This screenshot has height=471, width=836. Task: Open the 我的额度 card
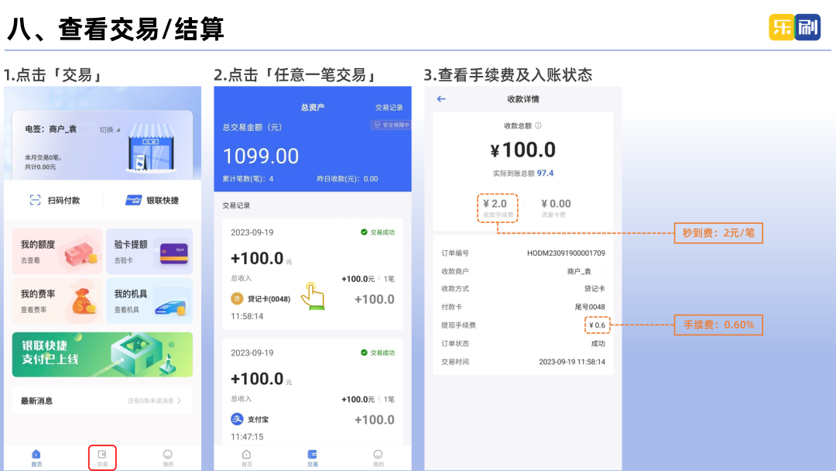[x=57, y=252]
